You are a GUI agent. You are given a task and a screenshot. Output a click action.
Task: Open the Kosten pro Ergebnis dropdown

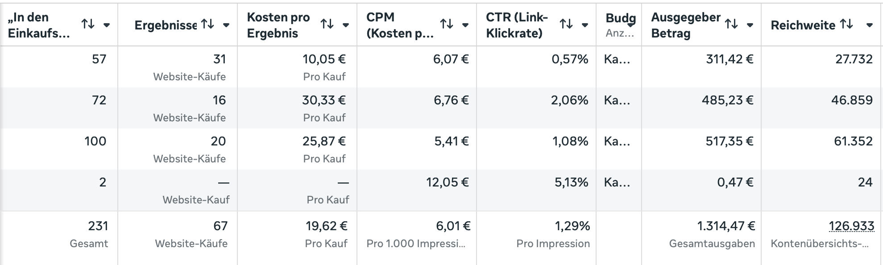346,25
